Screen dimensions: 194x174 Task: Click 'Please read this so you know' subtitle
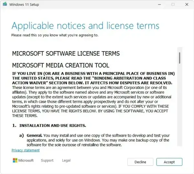click(55, 35)
